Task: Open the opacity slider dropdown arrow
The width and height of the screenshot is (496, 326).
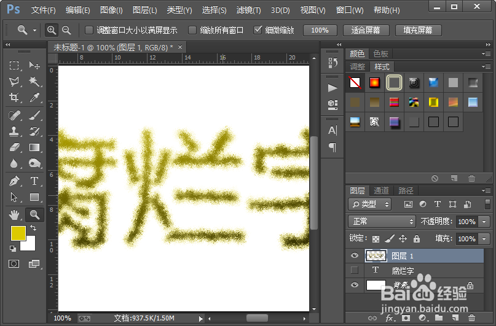Action: (x=484, y=222)
